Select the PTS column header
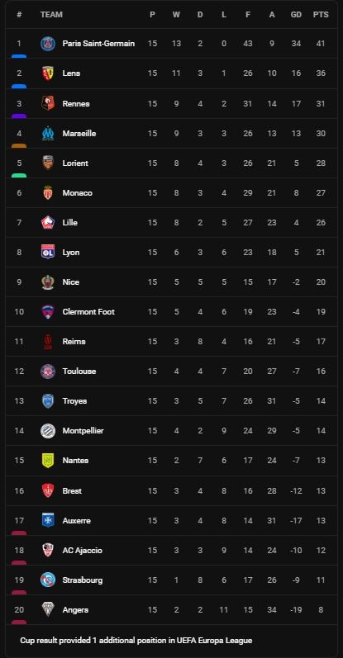 [321, 15]
